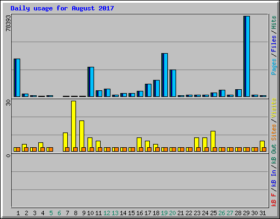This screenshot has width=280, height=219.
Task: Click the 'Daily usage for August 2017' title
Action: 62,8
